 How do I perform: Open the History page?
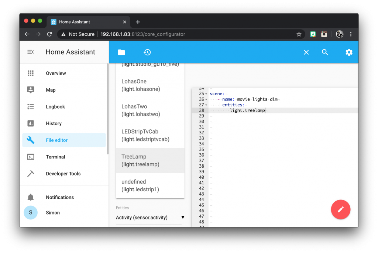click(64, 123)
